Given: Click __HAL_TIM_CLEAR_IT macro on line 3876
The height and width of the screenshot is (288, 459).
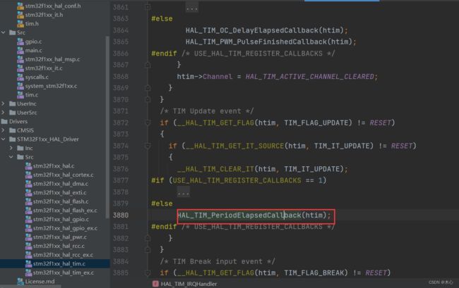Looking at the screenshot, I should pos(216,169).
